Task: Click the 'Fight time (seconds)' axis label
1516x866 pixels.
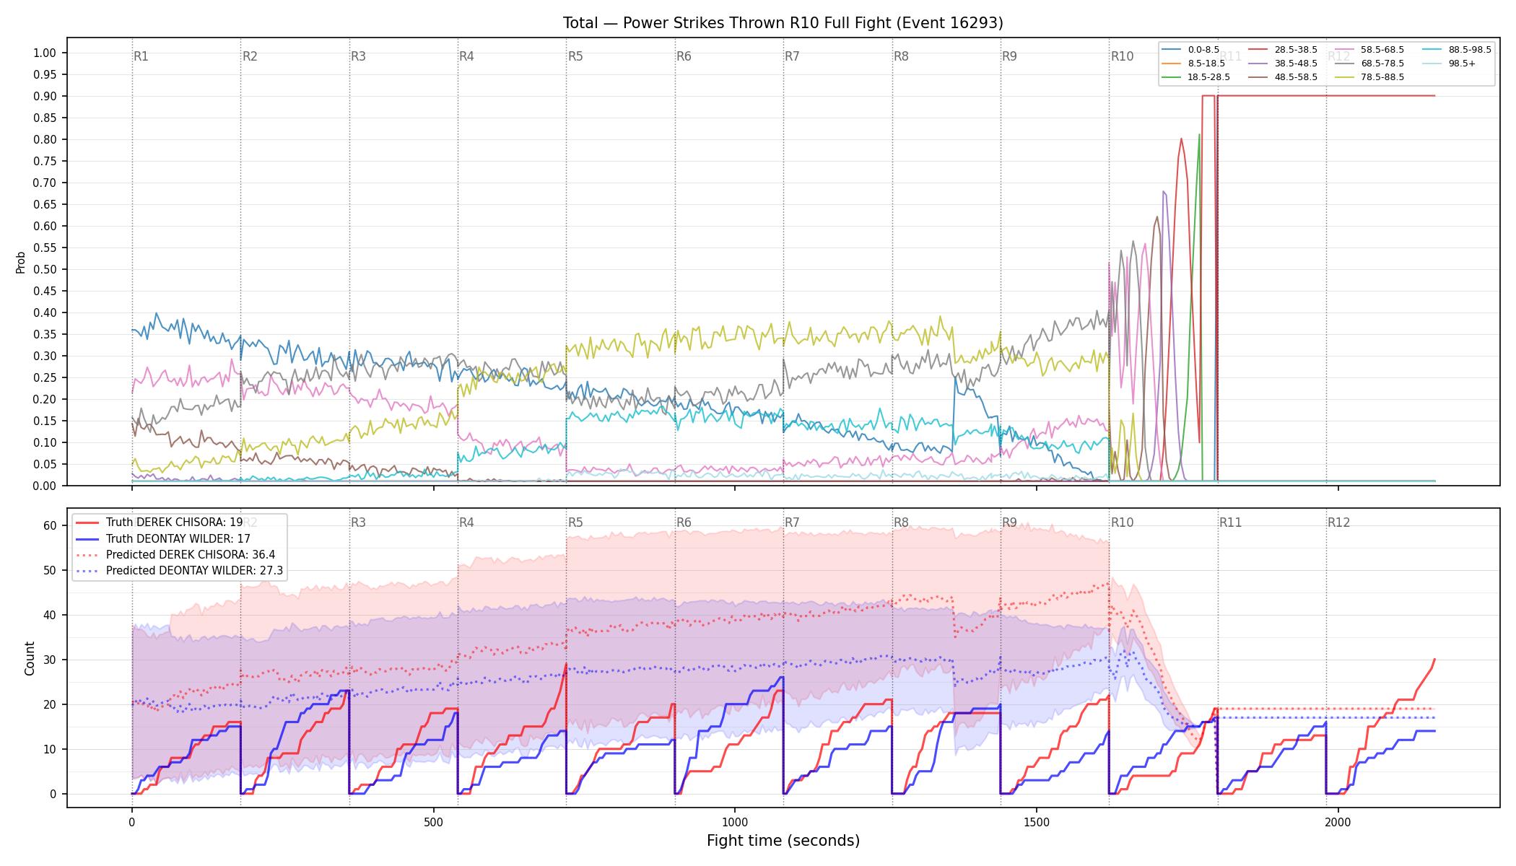Action: [x=783, y=841]
